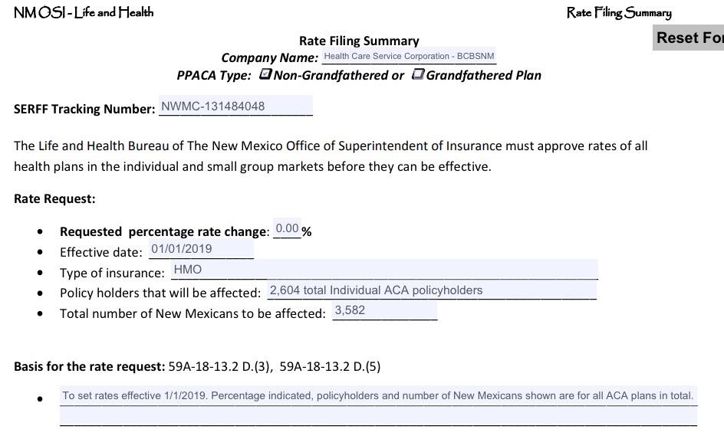Select the policy holders affected field

click(431, 291)
